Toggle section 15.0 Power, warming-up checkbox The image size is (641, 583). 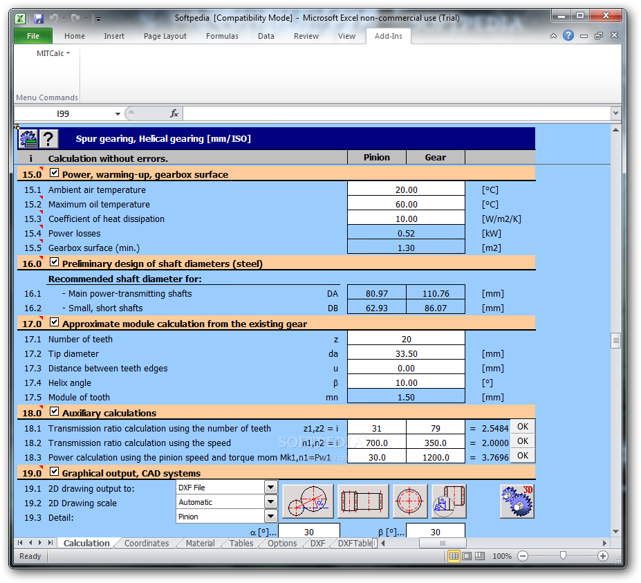pos(54,173)
